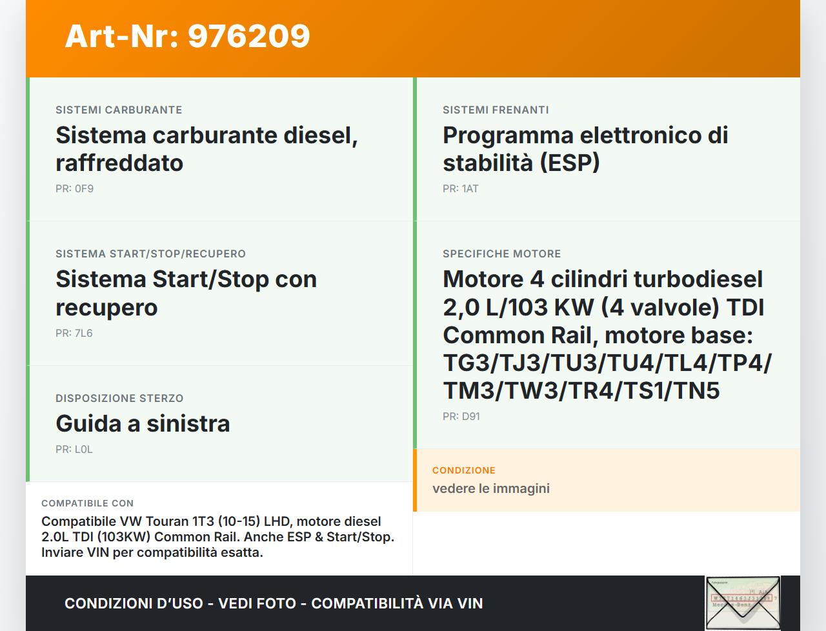
Task: Select the "SISTEMI CARBURANTE" category label
Action: (x=119, y=110)
